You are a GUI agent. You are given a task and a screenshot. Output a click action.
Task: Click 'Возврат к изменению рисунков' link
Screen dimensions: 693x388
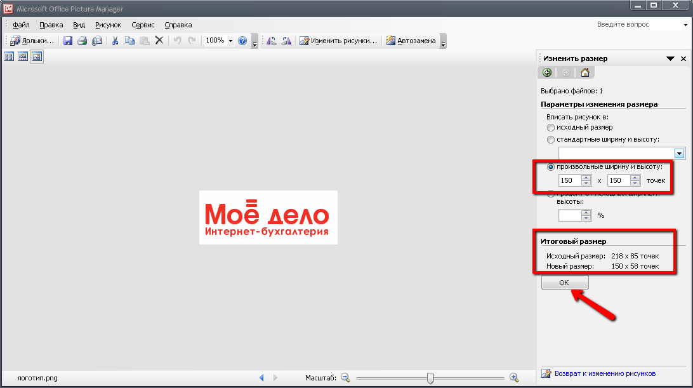pyautogui.click(x=604, y=373)
